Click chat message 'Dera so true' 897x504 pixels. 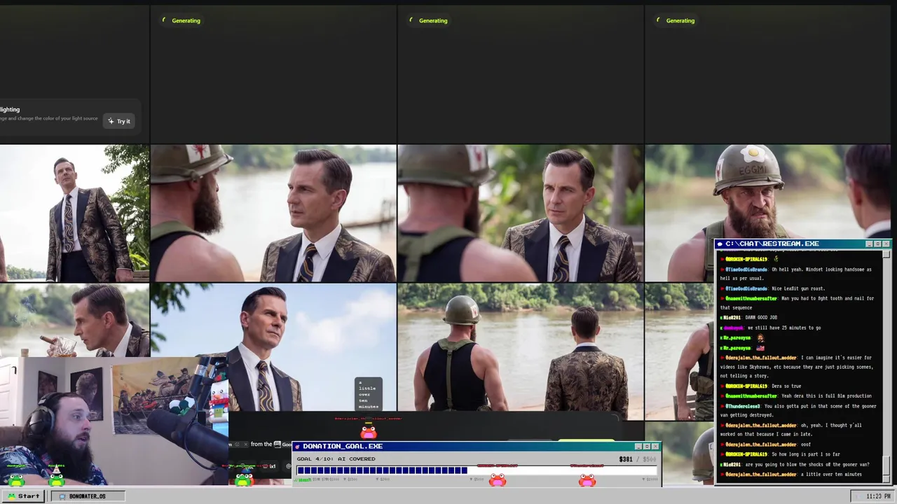(x=786, y=386)
